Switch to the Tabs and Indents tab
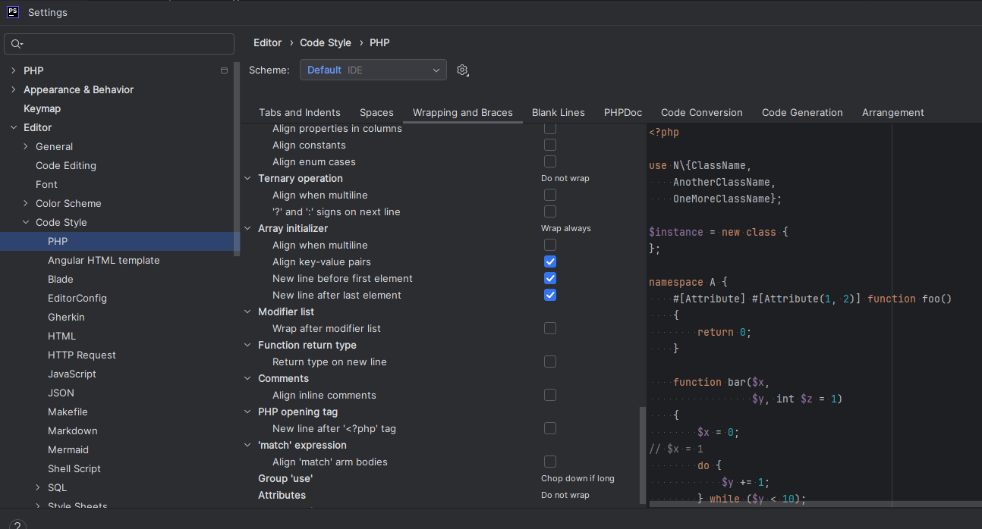This screenshot has width=982, height=529. coord(299,112)
